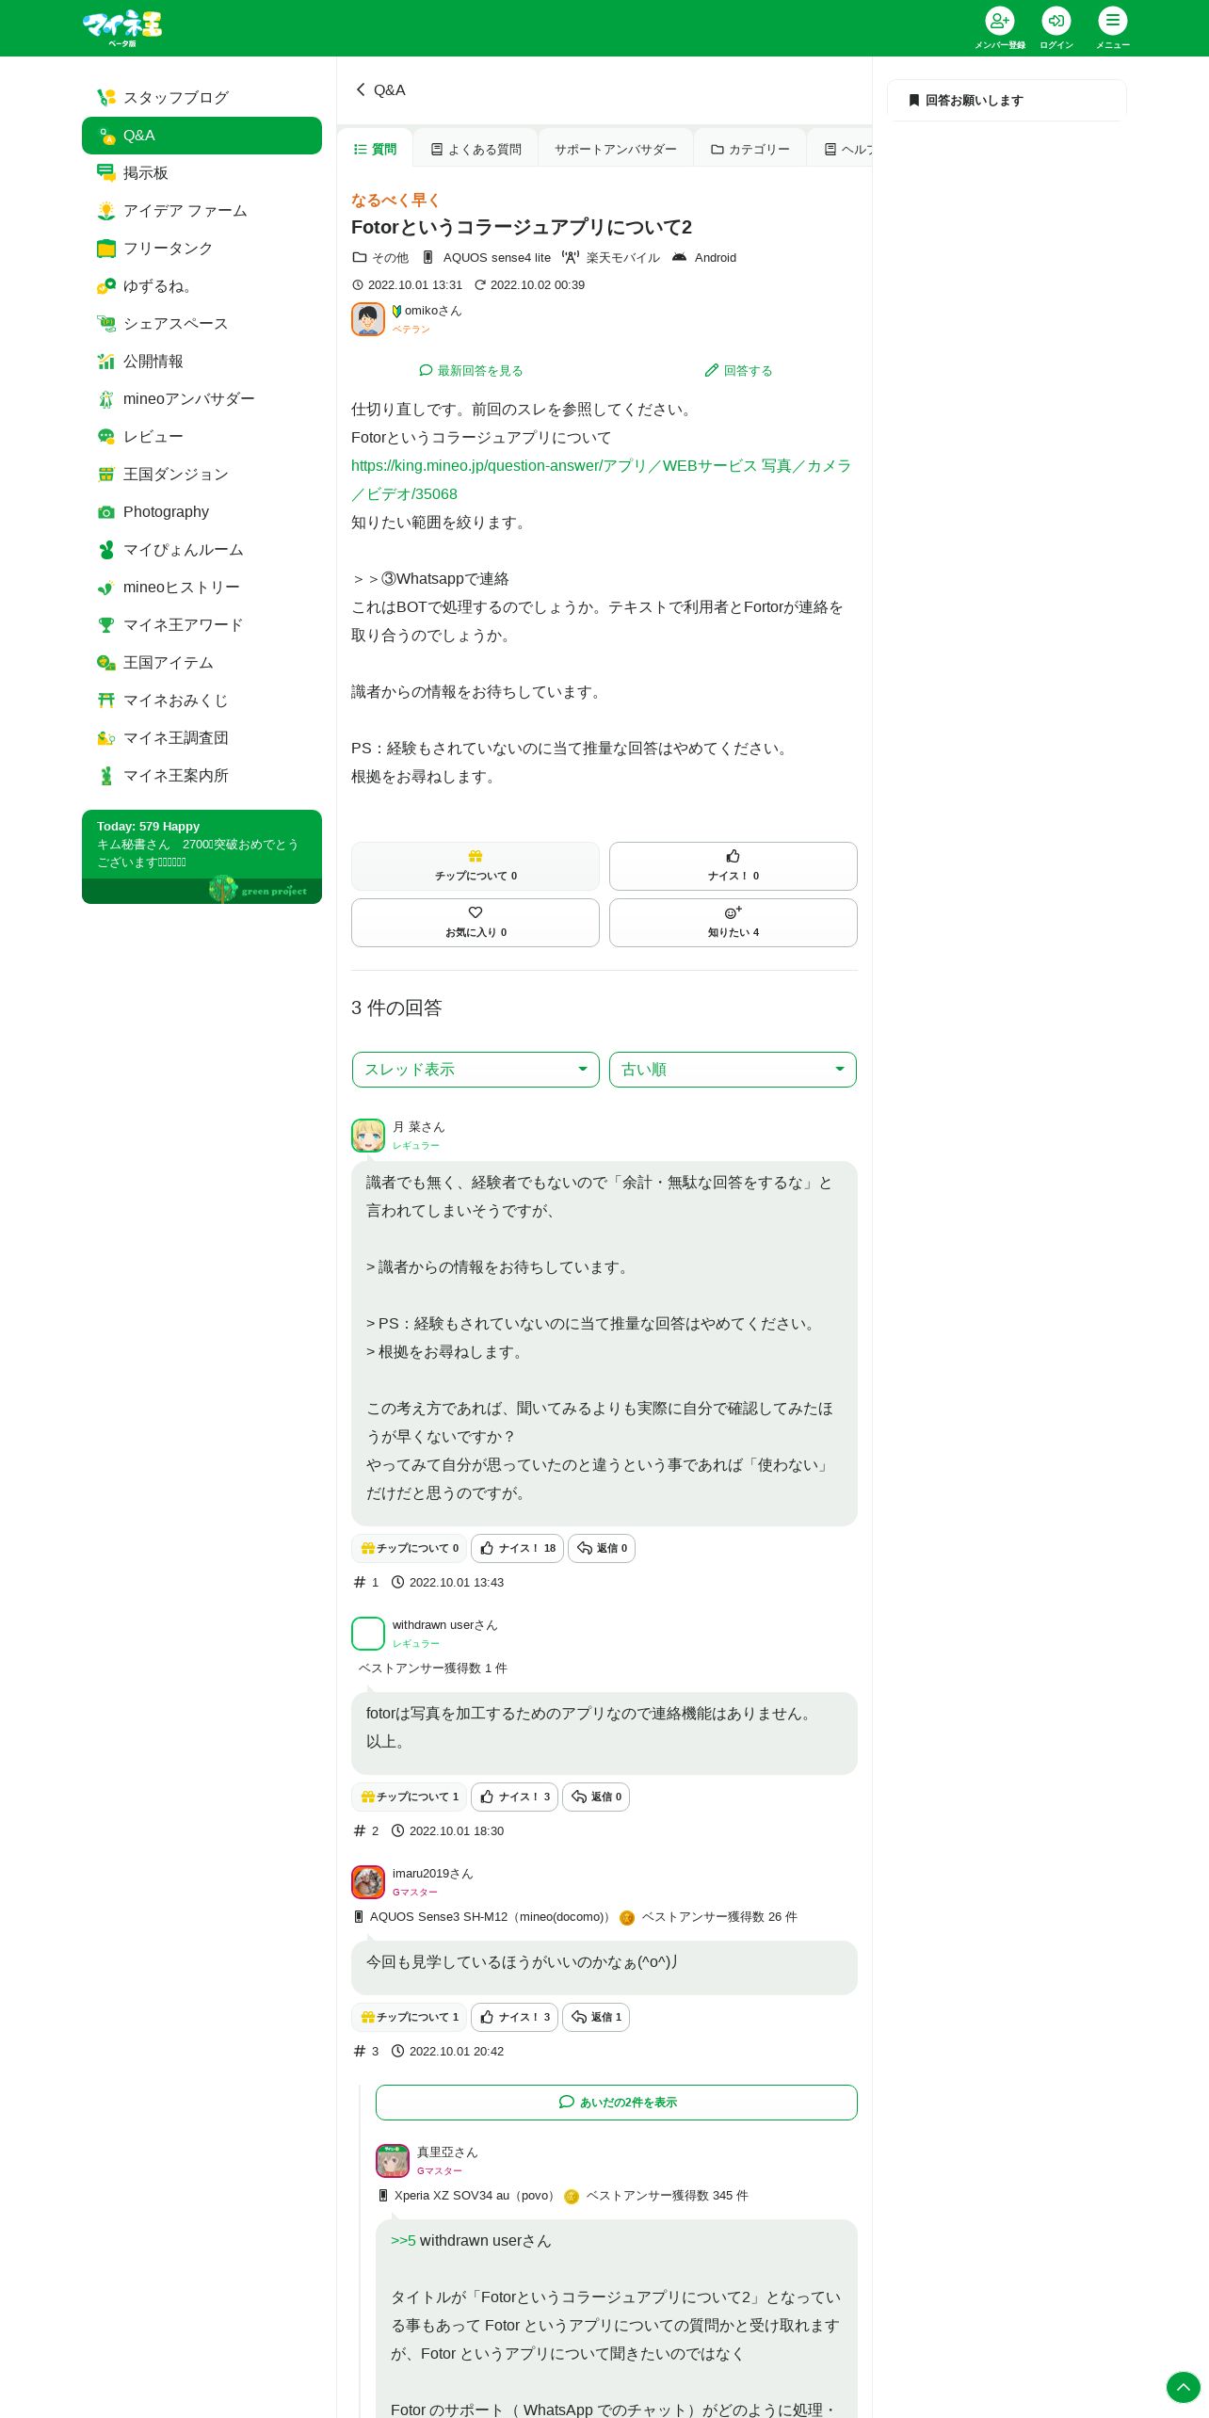
Task: Click チップについて 1 on withdrawn user's answer
Action: coord(410,1797)
